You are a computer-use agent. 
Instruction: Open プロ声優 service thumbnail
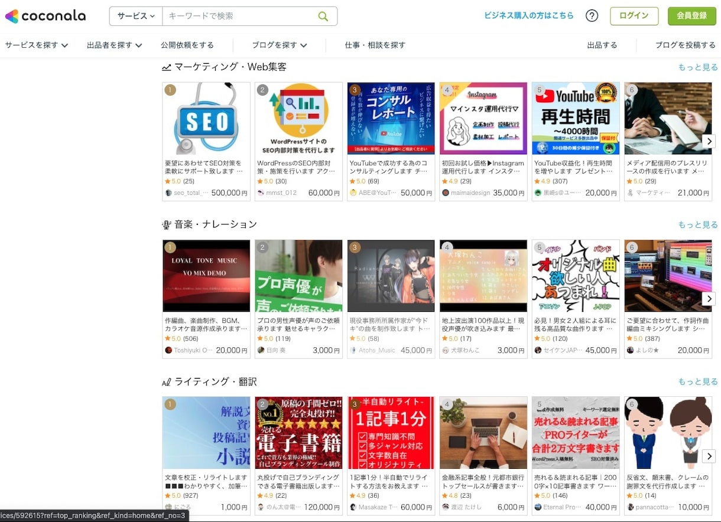(298, 276)
